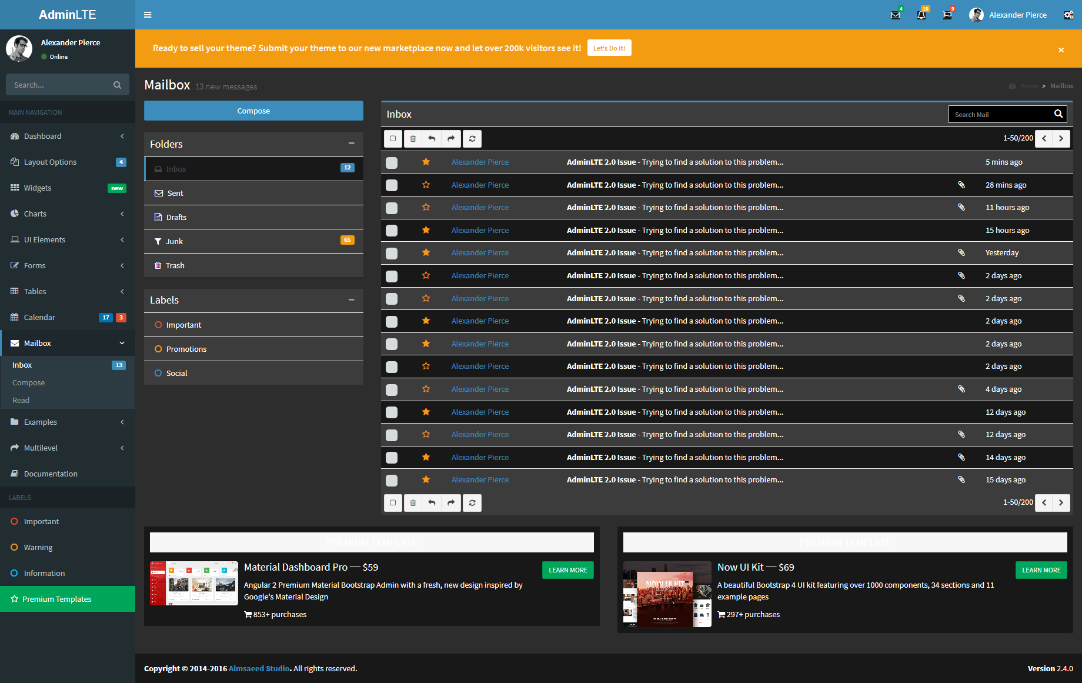Collapse the Folders panel

click(351, 144)
